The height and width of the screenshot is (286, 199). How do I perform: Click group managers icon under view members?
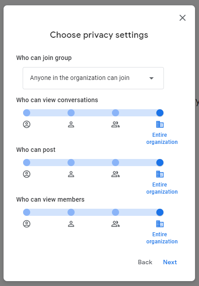(x=71, y=224)
